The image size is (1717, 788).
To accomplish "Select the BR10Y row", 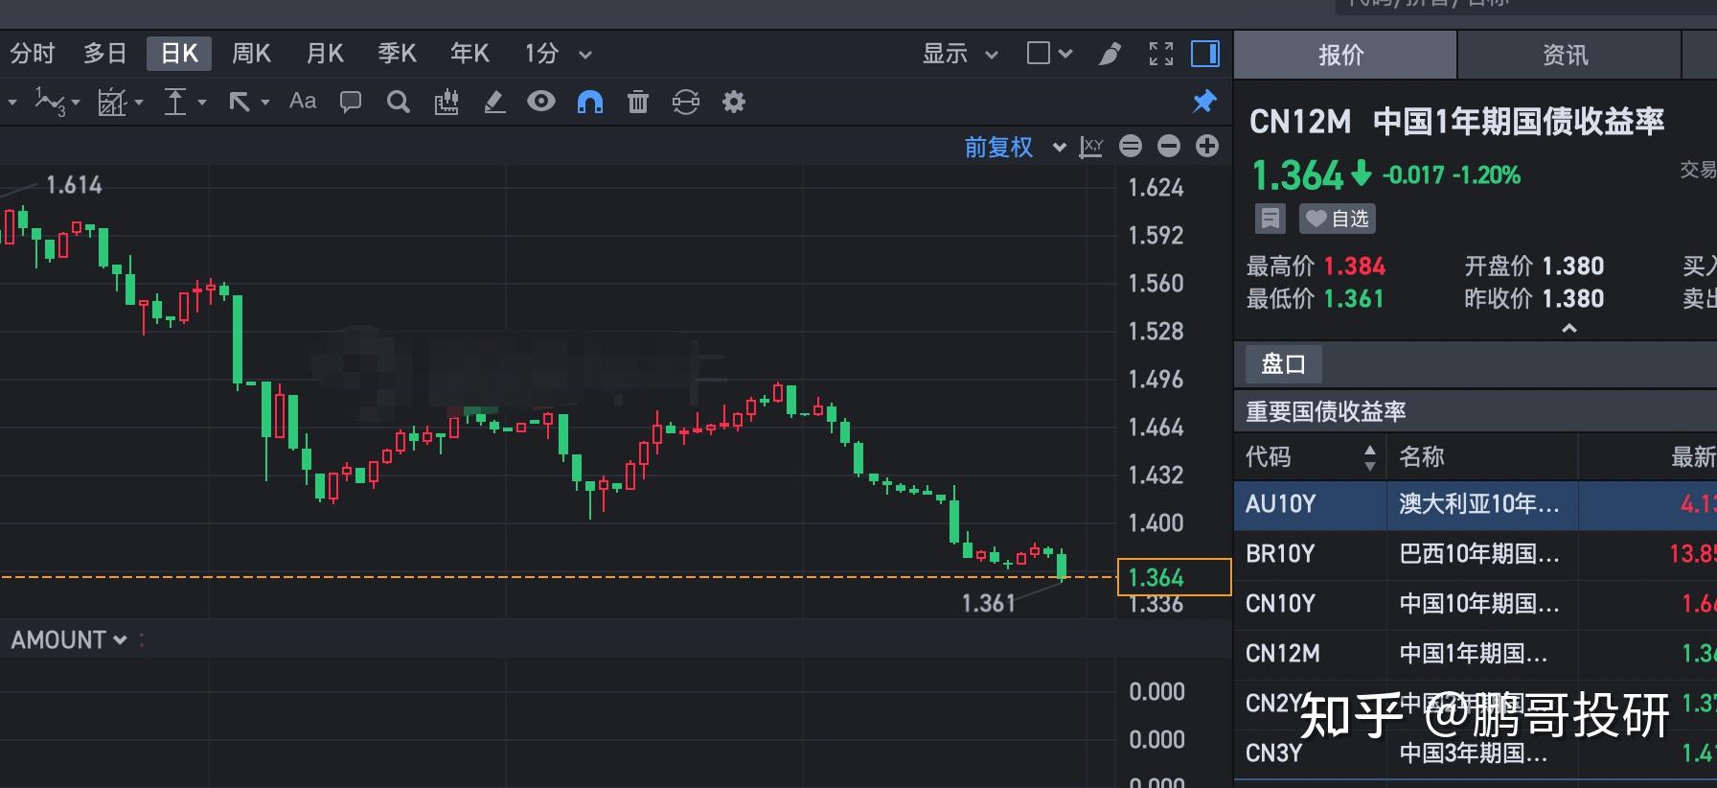I will pyautogui.click(x=1476, y=554).
